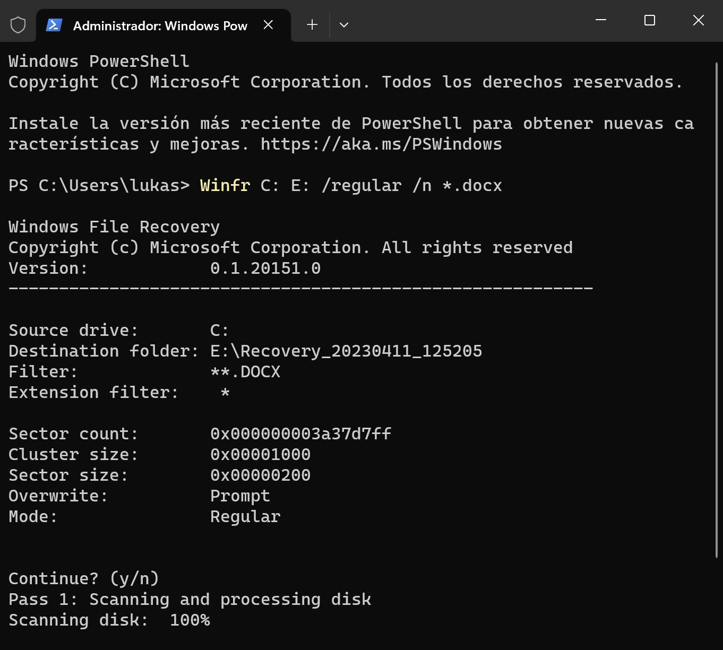Viewport: 723px width, 650px height.
Task: Click version value '0.1.20151.0'
Action: coord(265,268)
